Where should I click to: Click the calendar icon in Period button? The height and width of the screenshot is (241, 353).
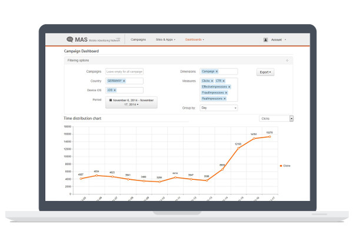111,100
